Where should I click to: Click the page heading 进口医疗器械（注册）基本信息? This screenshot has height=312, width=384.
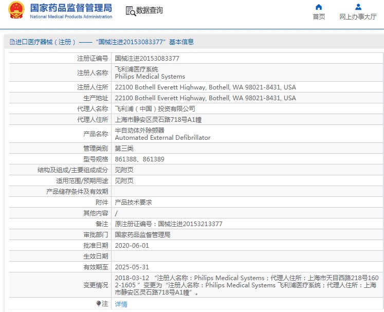(102, 42)
